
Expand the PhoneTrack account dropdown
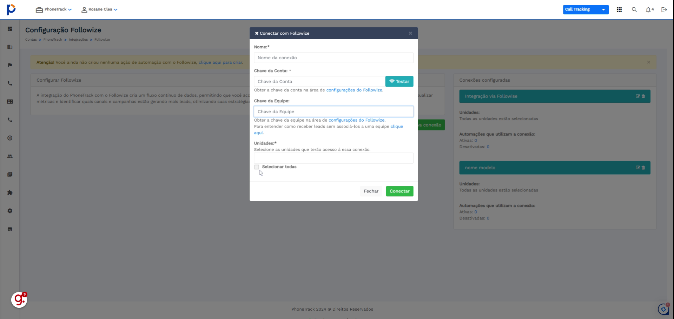(54, 9)
